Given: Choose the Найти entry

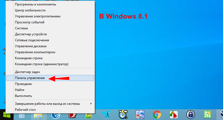Looking at the screenshot, I should 50,90.
